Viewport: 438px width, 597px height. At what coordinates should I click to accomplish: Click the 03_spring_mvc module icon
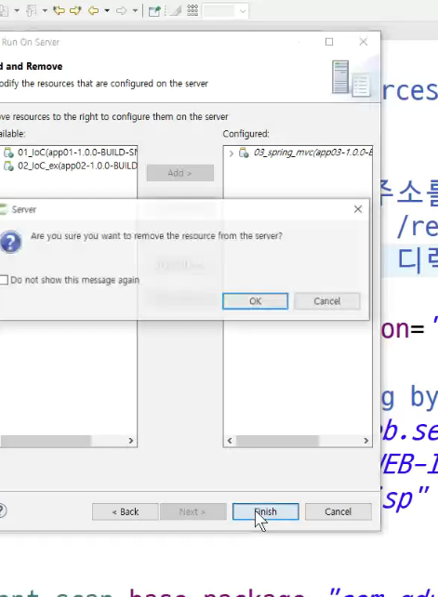pos(244,153)
